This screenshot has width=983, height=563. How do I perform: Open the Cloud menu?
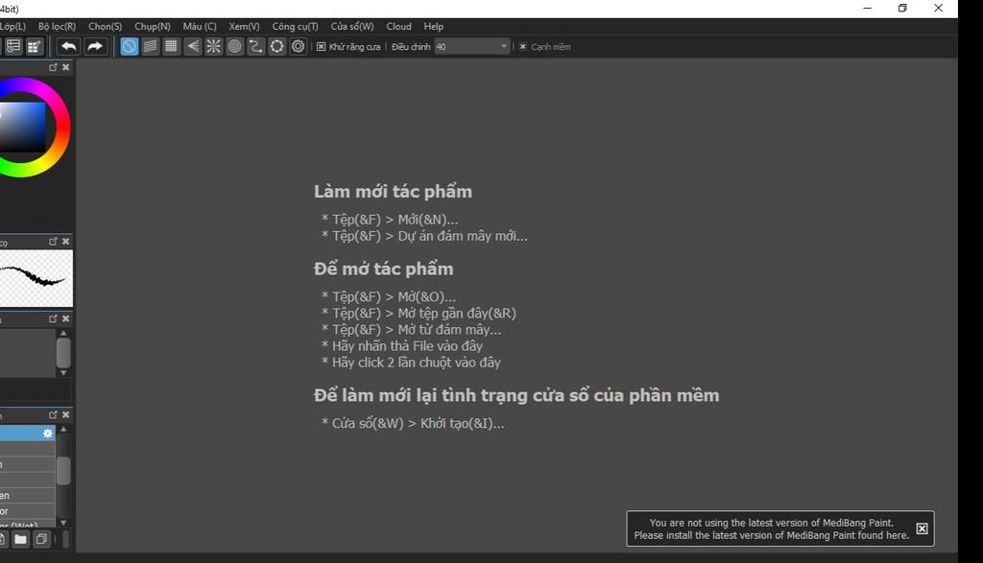pos(398,26)
